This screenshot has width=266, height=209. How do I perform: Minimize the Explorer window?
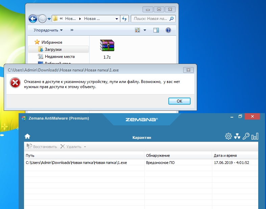(148, 9)
